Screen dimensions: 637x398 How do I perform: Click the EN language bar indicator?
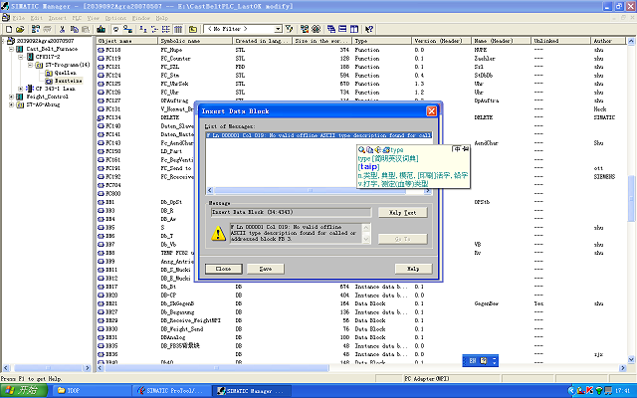click(473, 360)
